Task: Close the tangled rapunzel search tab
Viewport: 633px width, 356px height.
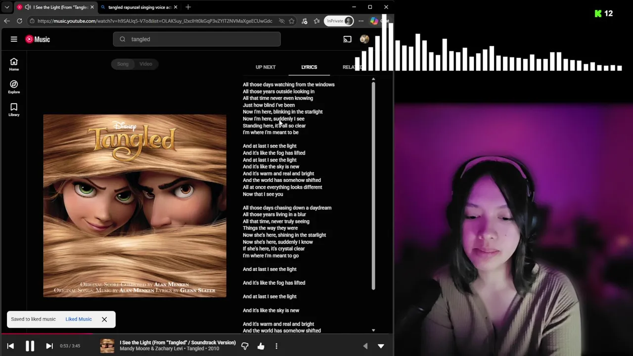Action: 175,7
